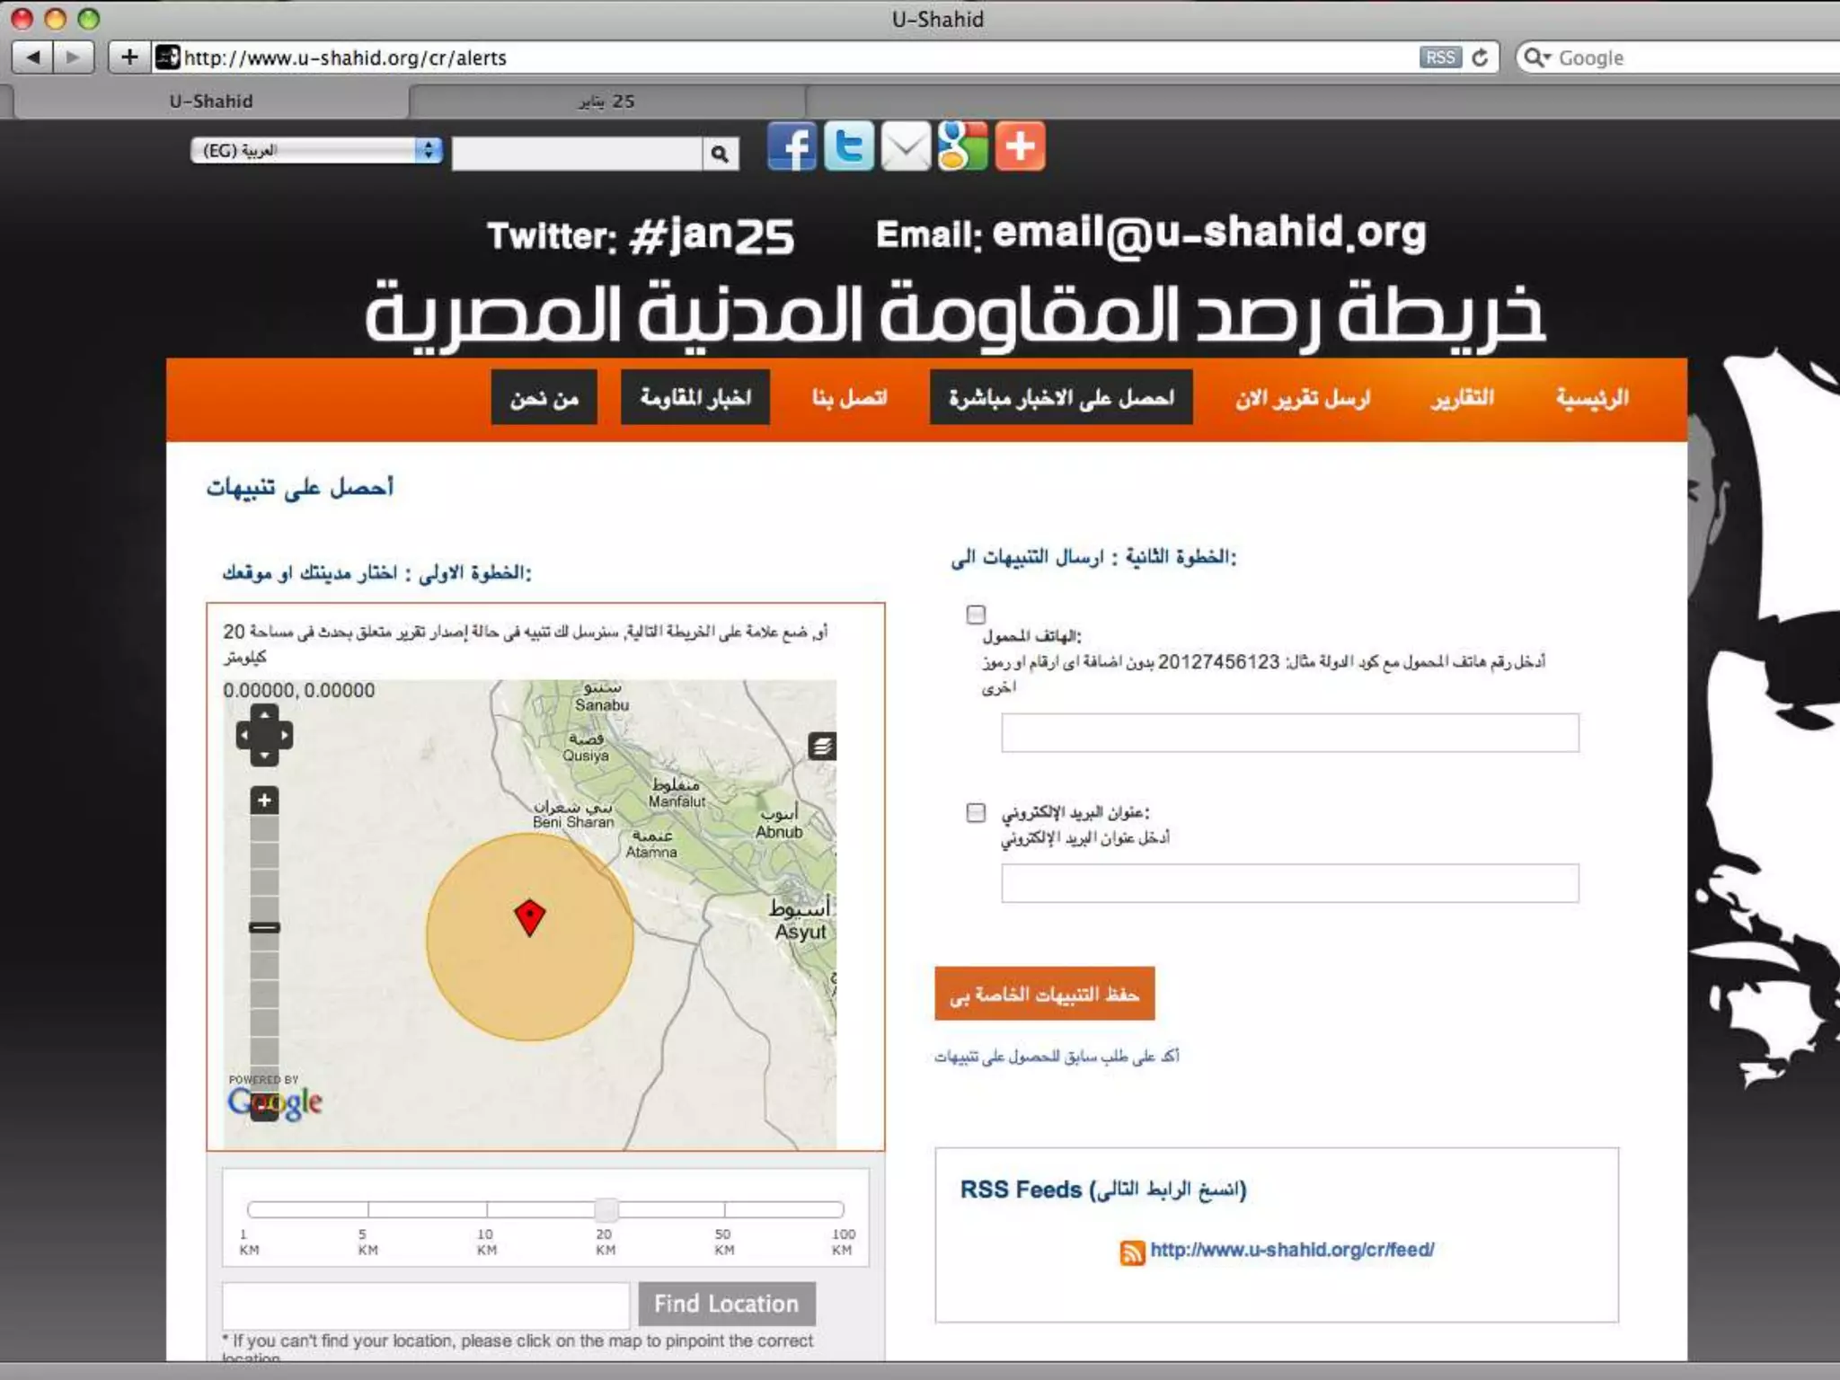Image resolution: width=1840 pixels, height=1380 pixels.
Task: Enable the email address alert checkbox
Action: pos(976,812)
